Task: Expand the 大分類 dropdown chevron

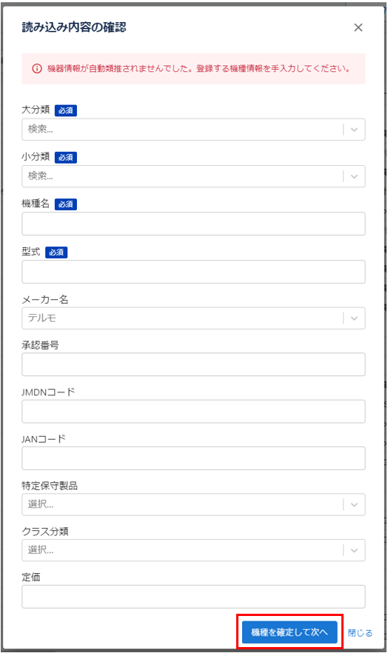Action: point(354,130)
